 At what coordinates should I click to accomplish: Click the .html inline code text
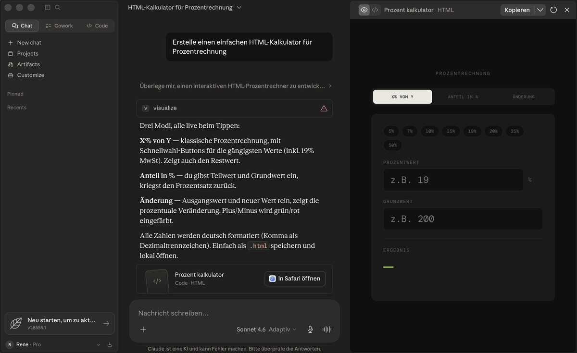pos(258,246)
